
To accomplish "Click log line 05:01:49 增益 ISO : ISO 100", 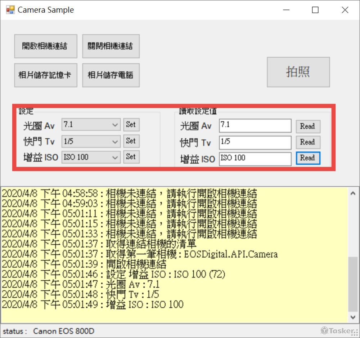I will (93, 305).
